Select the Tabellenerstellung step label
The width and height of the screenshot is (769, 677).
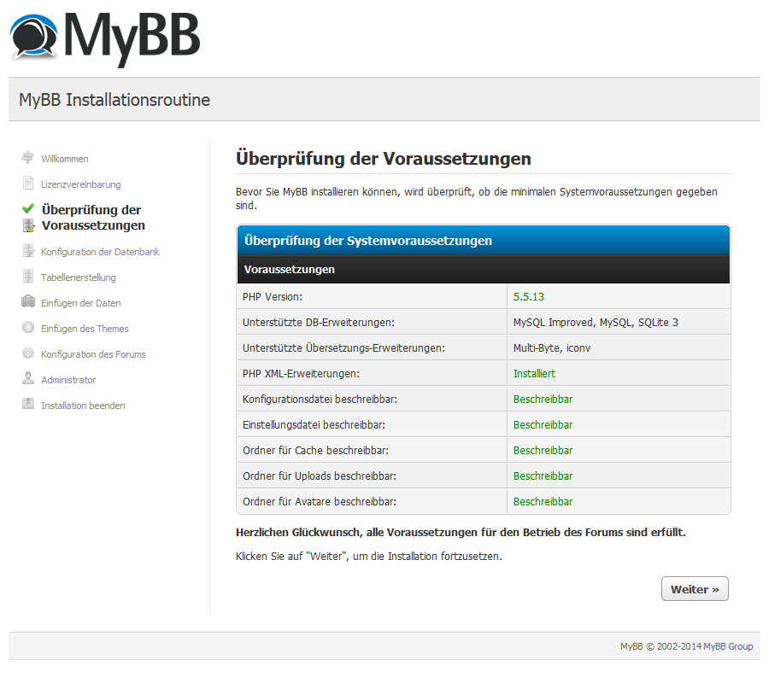[x=79, y=277]
